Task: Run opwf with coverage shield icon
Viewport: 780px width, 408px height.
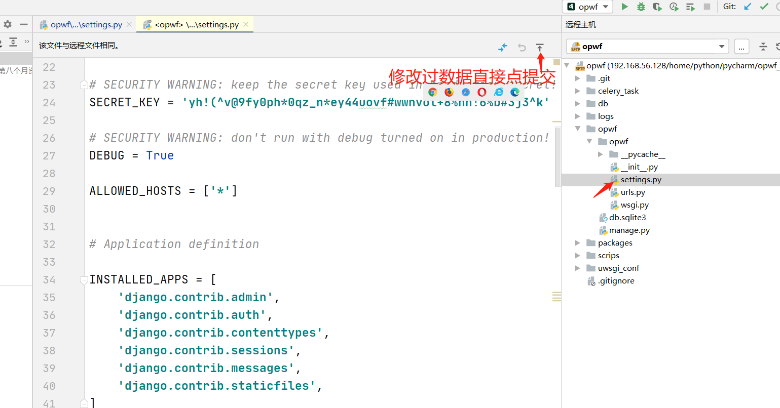Action: coord(657,7)
